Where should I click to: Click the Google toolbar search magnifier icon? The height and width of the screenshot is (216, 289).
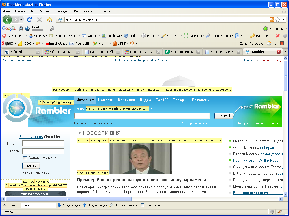tap(21, 28)
